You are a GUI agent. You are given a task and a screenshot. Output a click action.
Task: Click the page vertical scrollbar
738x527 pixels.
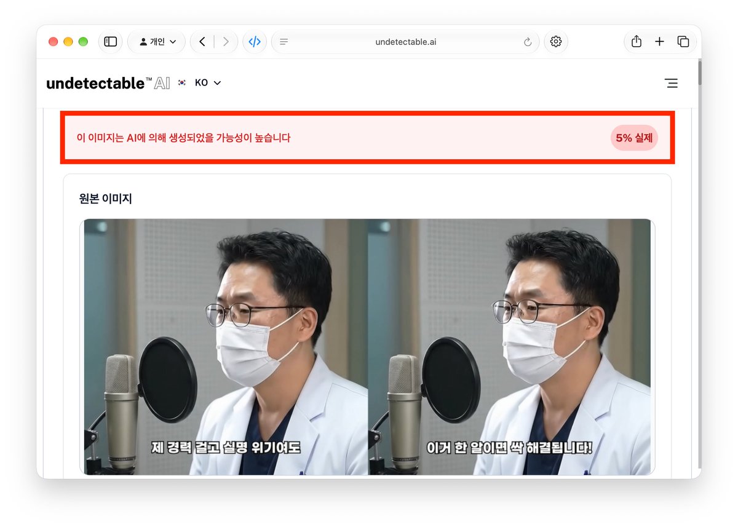click(699, 73)
